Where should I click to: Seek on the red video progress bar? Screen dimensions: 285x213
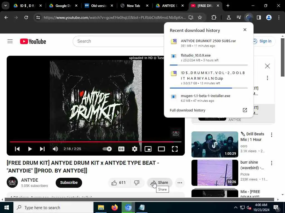click(96, 142)
